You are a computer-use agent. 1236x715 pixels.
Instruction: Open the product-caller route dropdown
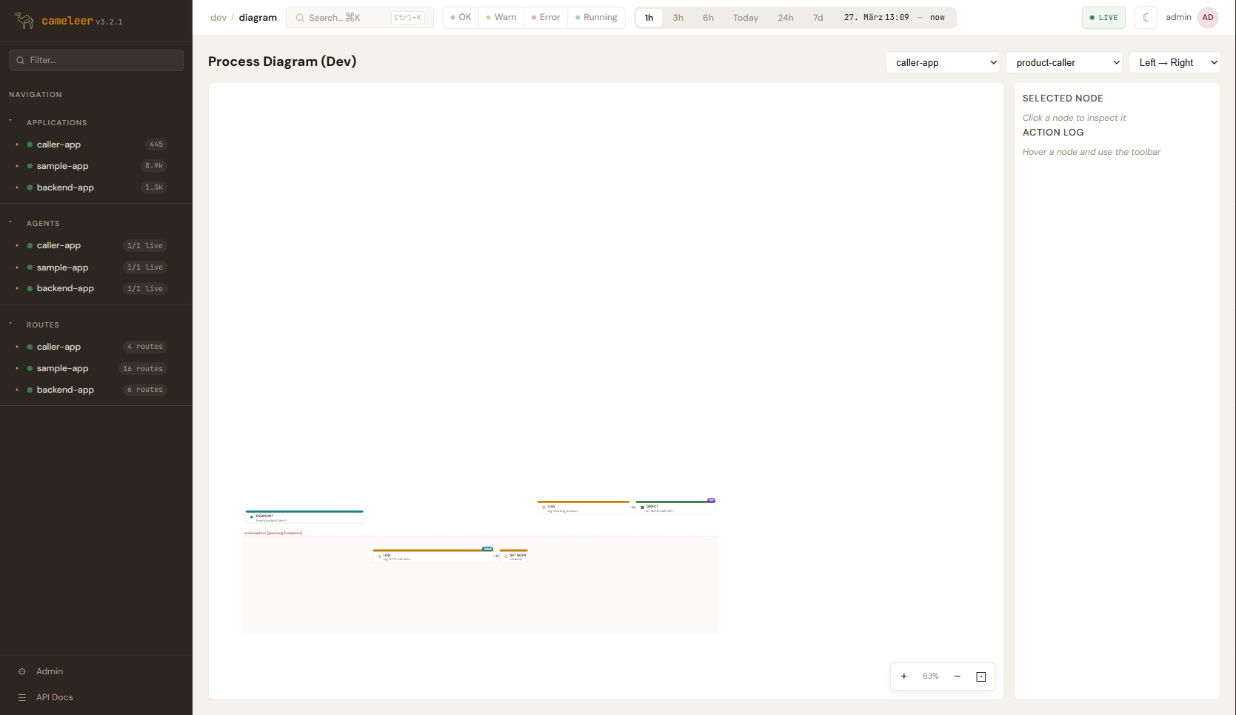click(x=1063, y=63)
